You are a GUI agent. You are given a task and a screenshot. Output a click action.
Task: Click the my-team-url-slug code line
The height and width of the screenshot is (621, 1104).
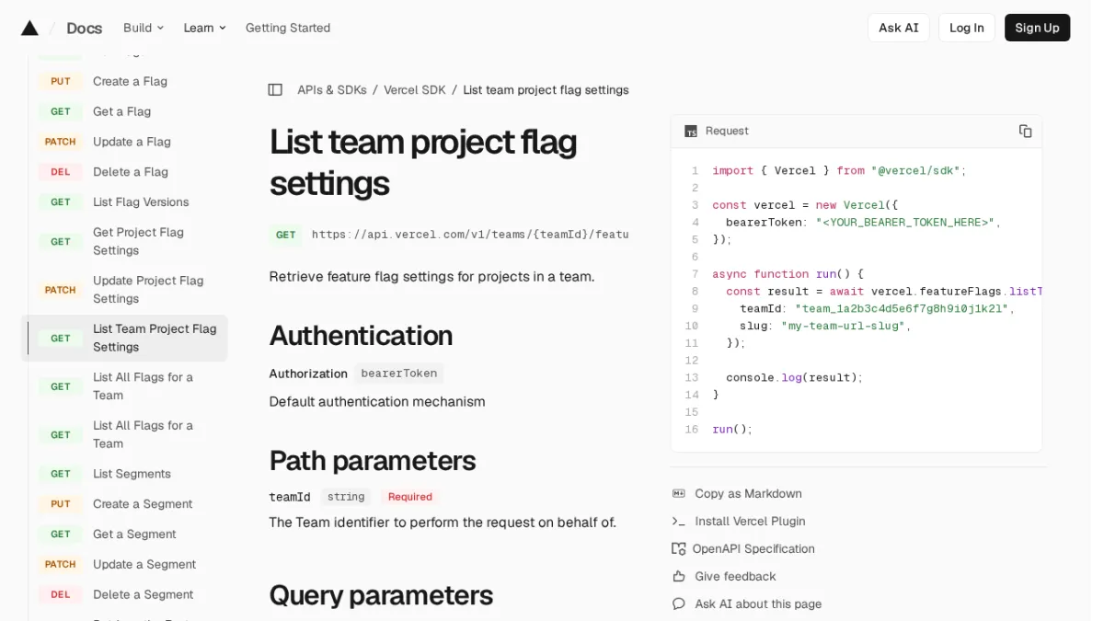[825, 326]
